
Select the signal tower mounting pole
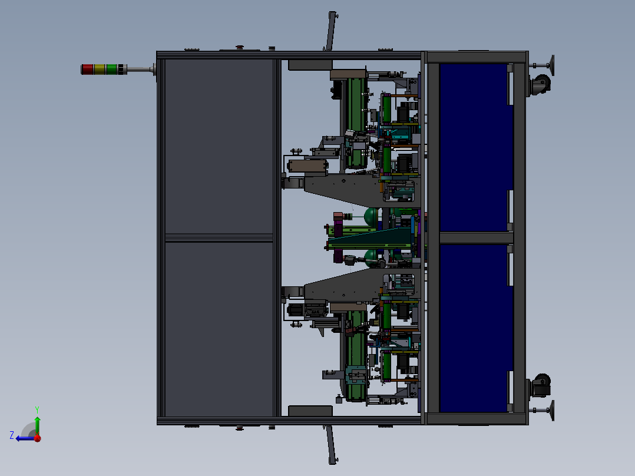(x=140, y=70)
